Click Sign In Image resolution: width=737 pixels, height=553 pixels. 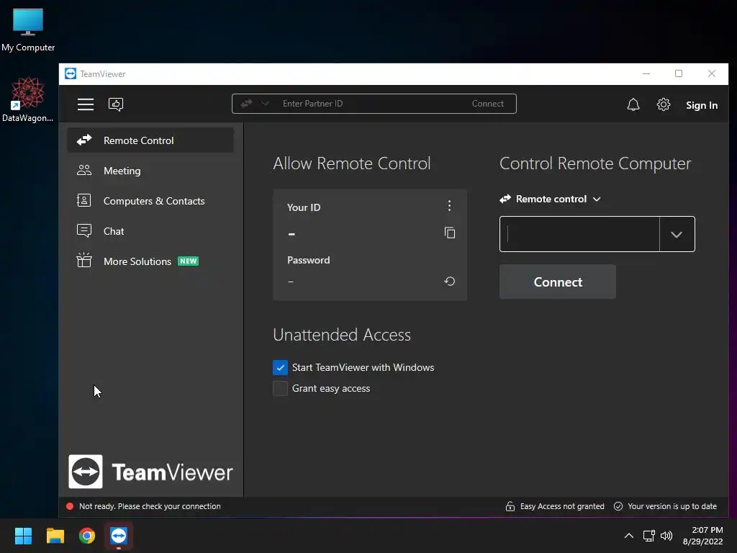tap(701, 105)
